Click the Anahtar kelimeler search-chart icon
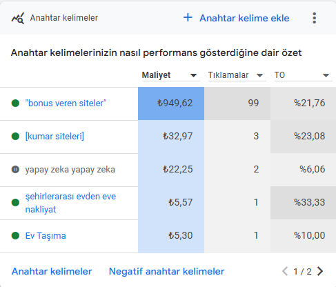This screenshot has width=336, height=287. point(18,18)
